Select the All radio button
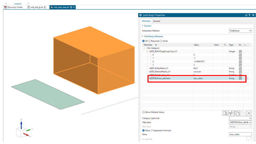This screenshot has height=144, width=256. point(143,41)
